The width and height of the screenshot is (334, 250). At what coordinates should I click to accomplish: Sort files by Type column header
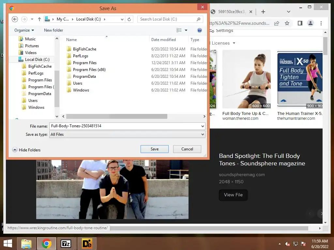(x=195, y=39)
